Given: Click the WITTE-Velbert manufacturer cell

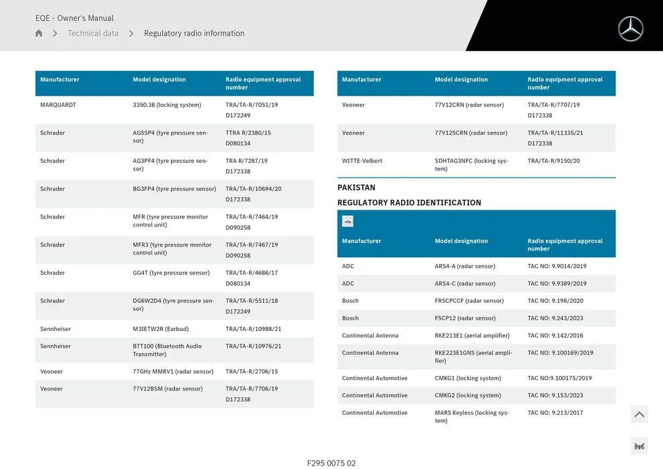Looking at the screenshot, I should tap(362, 161).
